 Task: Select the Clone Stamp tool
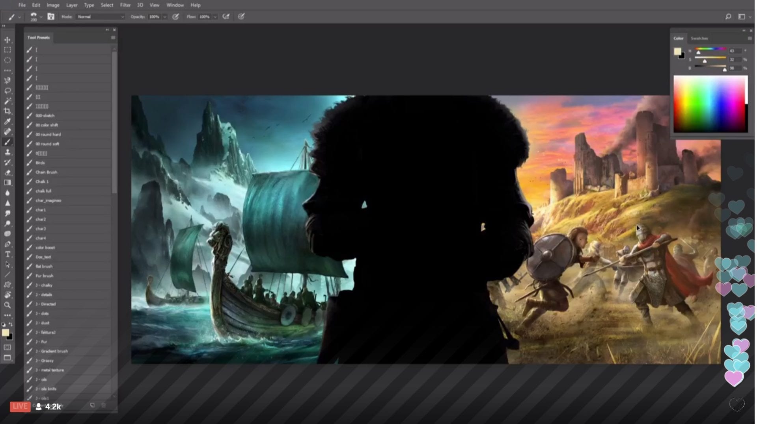(7, 152)
